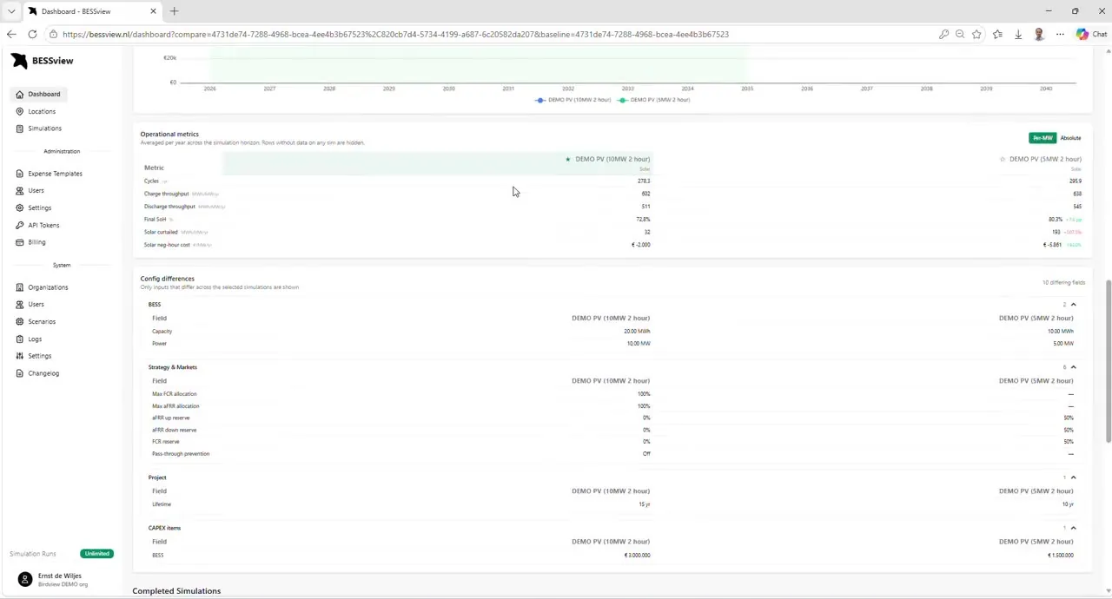Reload the page with refresh icon
This screenshot has width=1112, height=599.
[32, 34]
